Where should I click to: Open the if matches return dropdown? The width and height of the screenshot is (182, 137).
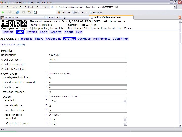[x=125, y=124]
